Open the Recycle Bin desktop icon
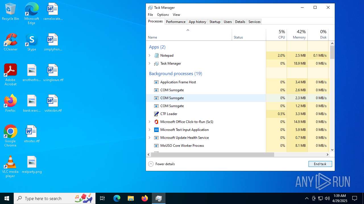Image resolution: width=364 pixels, height=204 pixels. point(11,12)
